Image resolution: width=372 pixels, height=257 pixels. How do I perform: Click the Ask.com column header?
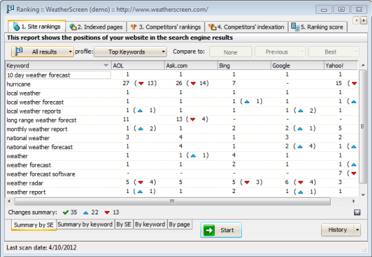click(x=191, y=65)
